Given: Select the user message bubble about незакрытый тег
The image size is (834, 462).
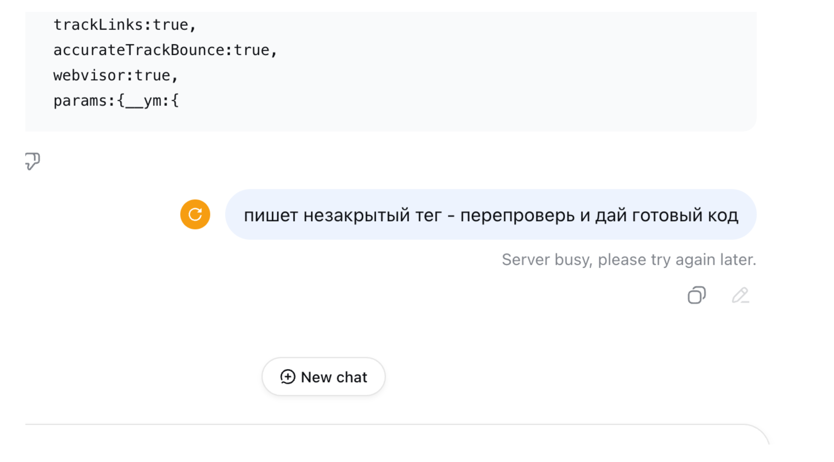Looking at the screenshot, I should pos(491,214).
